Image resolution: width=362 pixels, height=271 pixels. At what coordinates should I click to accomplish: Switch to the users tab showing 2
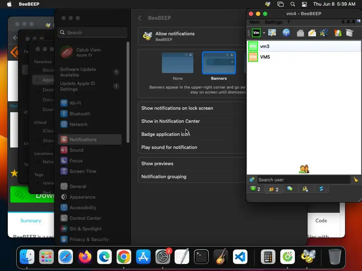click(x=274, y=189)
